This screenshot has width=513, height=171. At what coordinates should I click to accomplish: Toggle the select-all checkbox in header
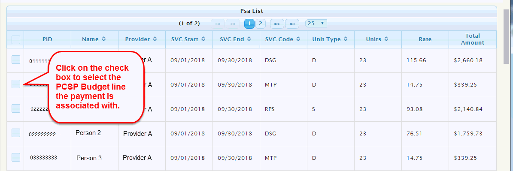tap(16, 40)
